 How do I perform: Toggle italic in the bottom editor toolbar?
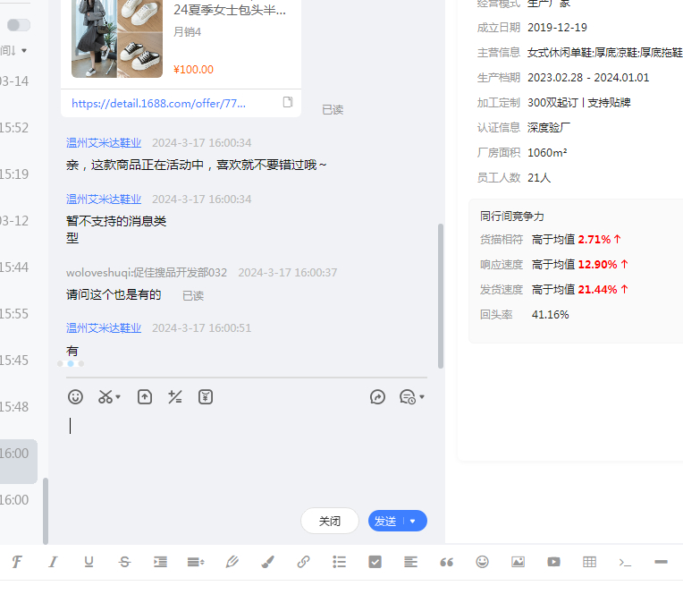(53, 562)
